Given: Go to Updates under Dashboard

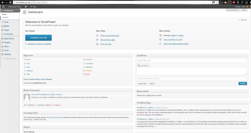Looking at the screenshot, I should click(x=5, y=17).
